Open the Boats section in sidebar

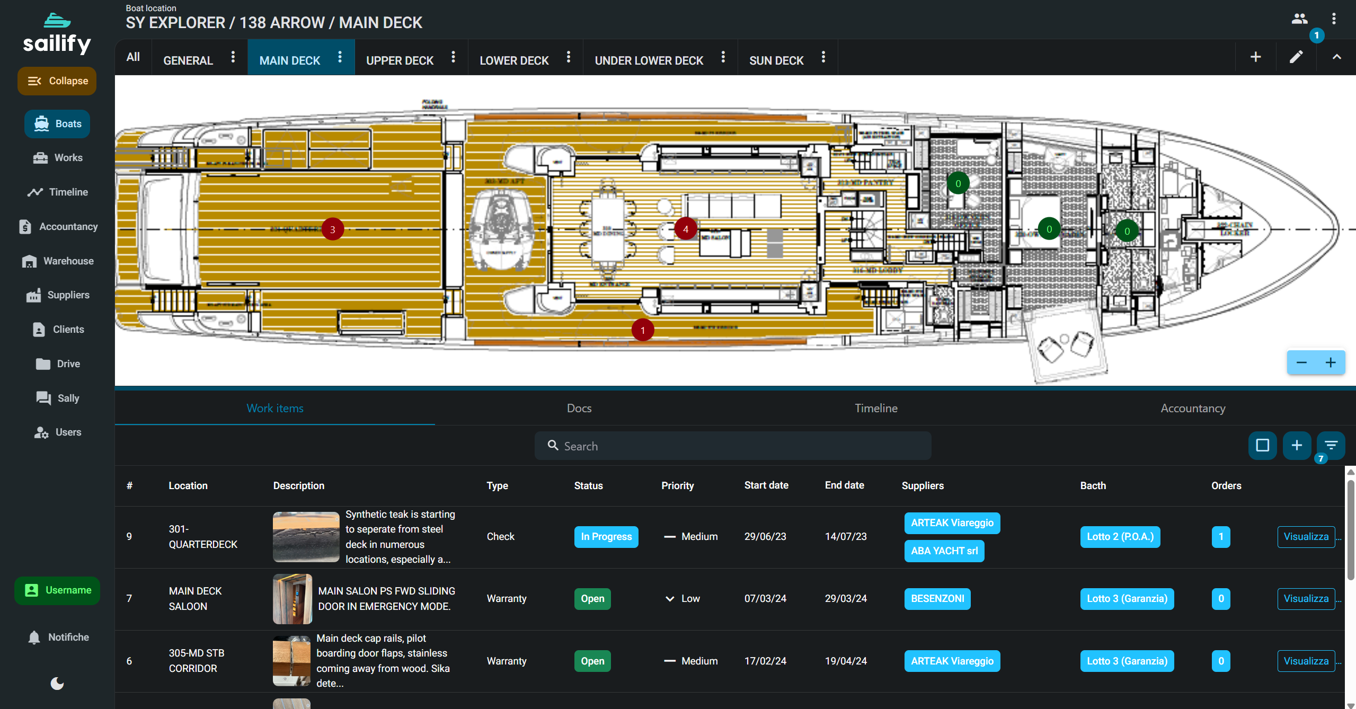[57, 123]
